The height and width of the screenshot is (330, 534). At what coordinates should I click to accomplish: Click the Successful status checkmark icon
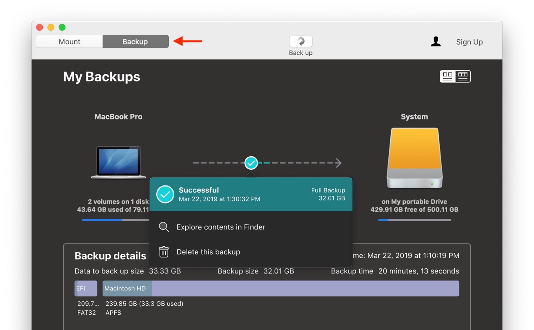pyautogui.click(x=165, y=194)
